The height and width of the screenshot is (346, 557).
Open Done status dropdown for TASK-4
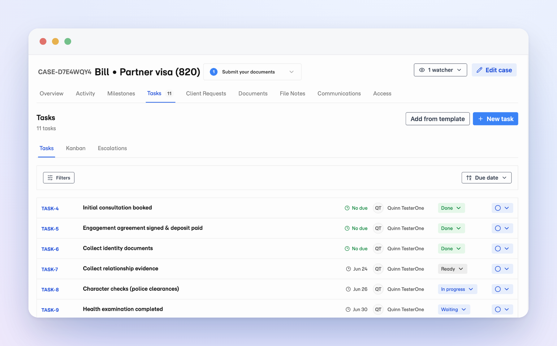(x=451, y=208)
